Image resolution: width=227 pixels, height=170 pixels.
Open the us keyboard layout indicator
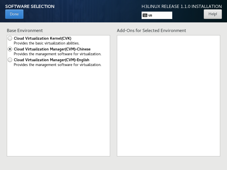[157, 15]
